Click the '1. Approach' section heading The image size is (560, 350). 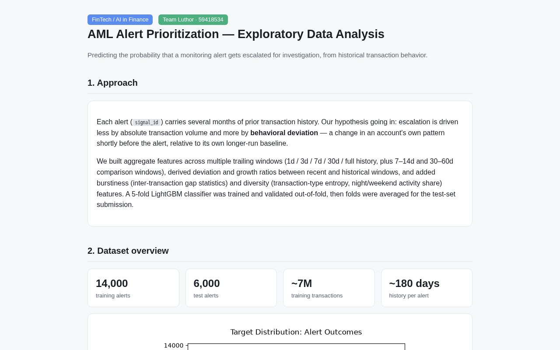(x=112, y=83)
